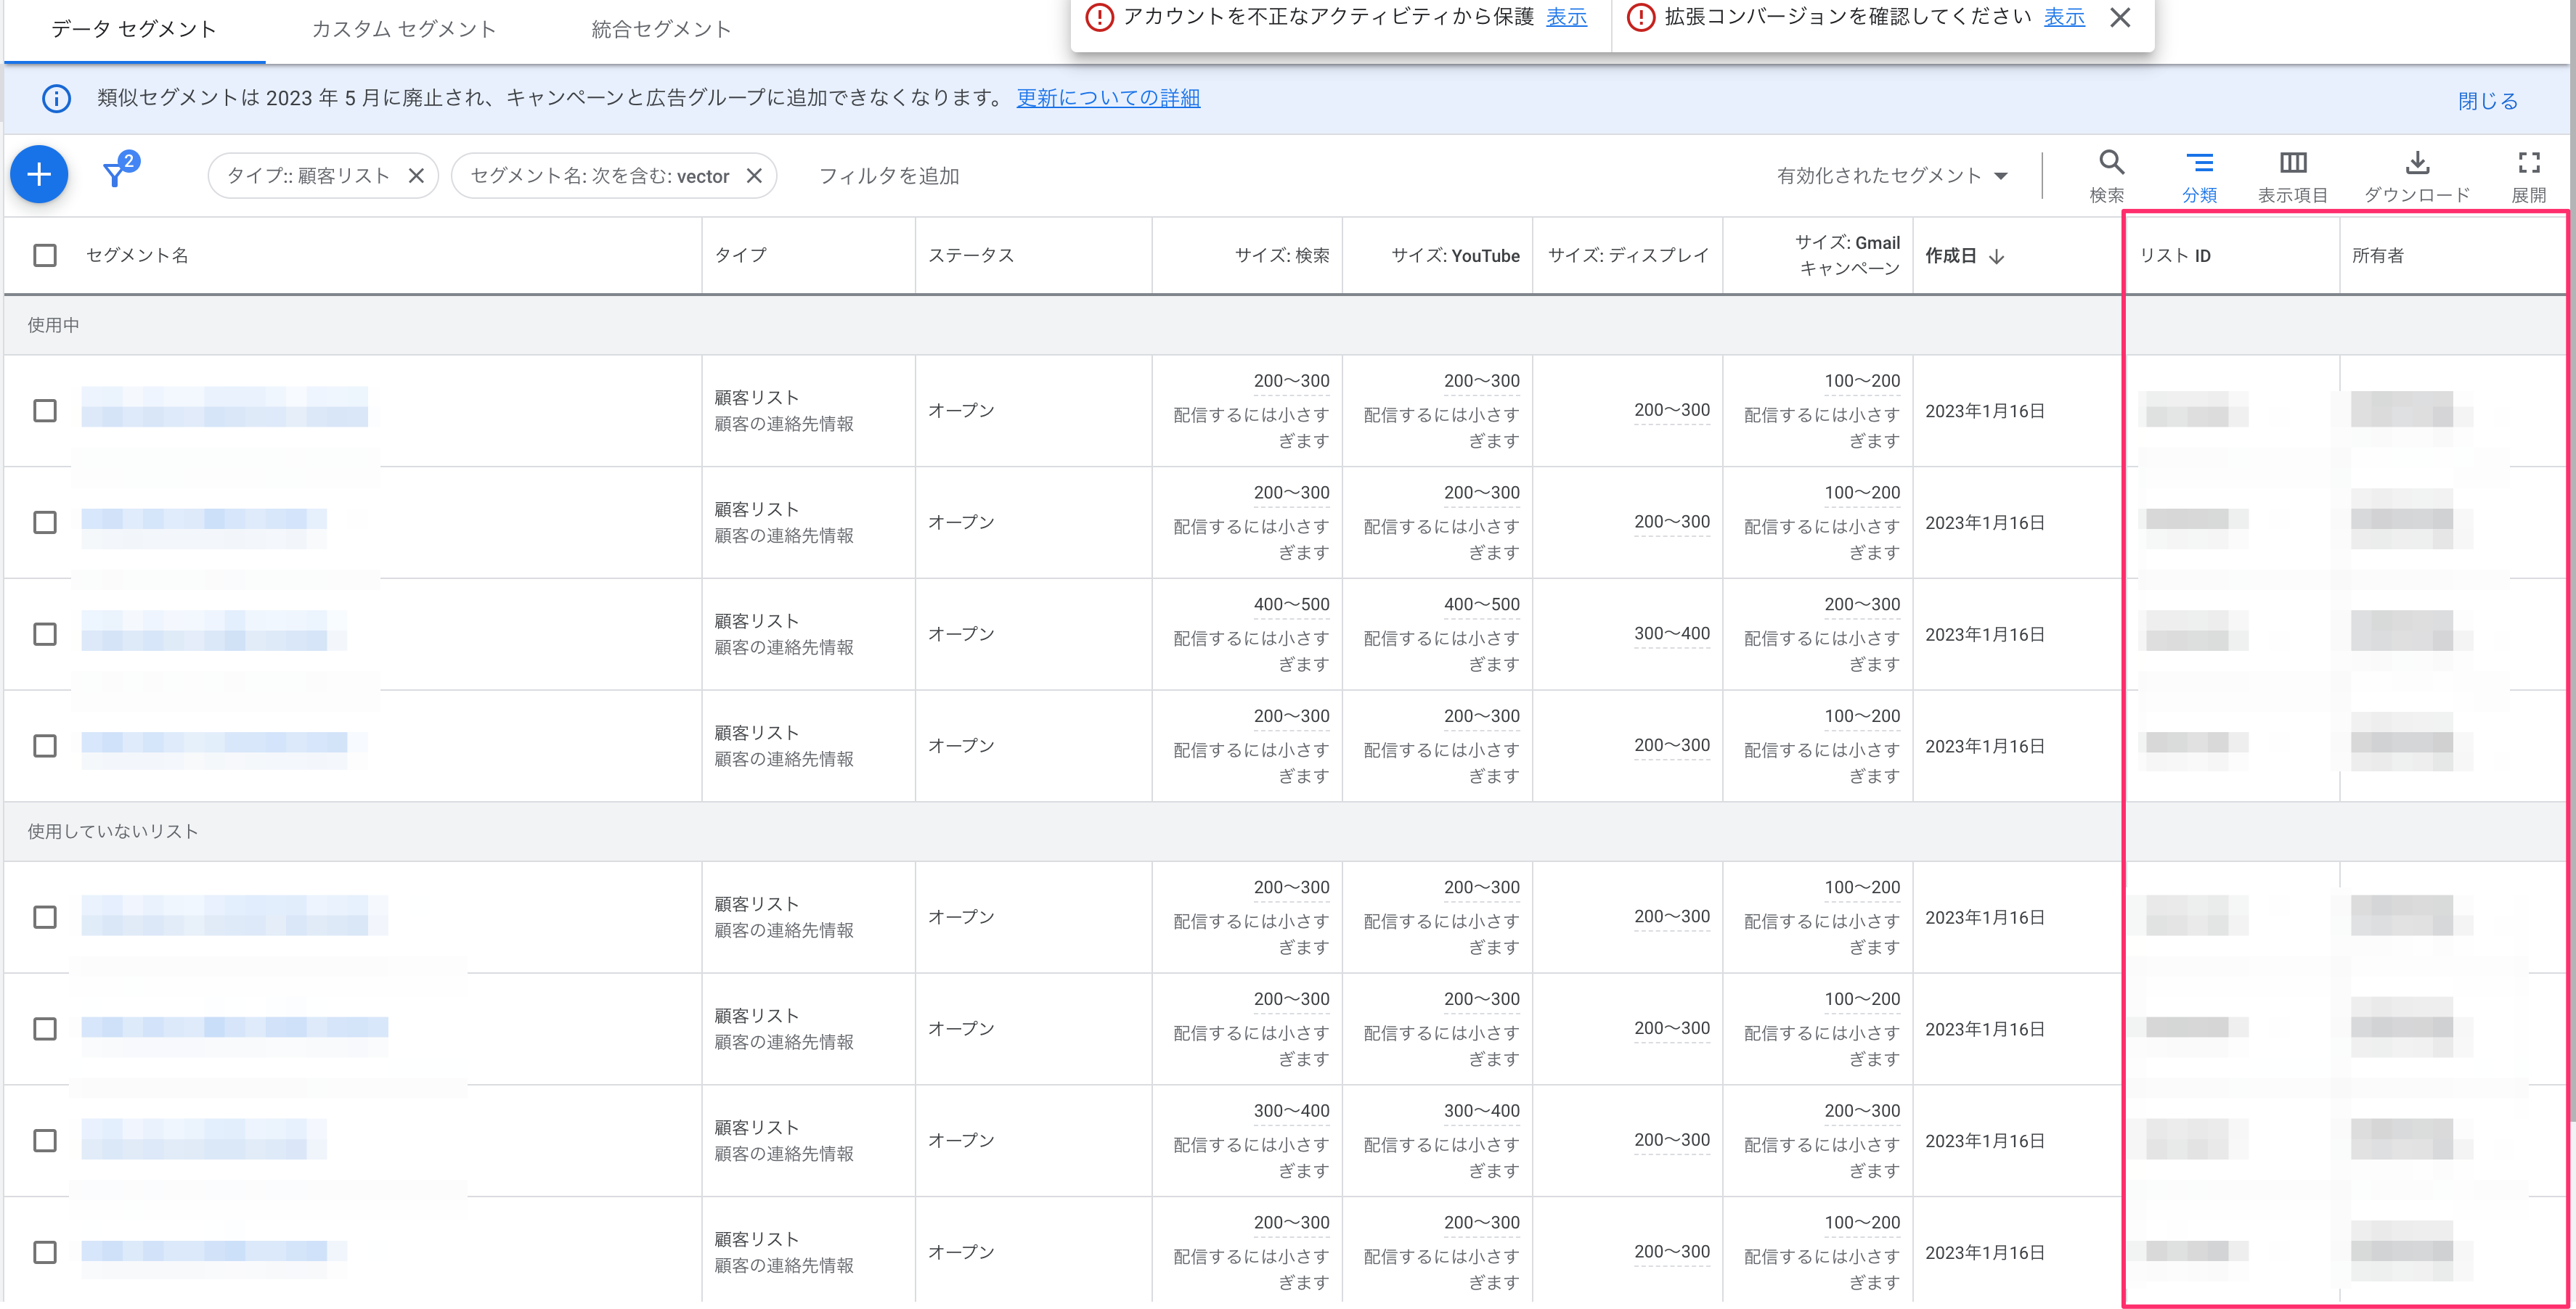Check the first row under 使用中
2576x1309 pixels.
45,411
